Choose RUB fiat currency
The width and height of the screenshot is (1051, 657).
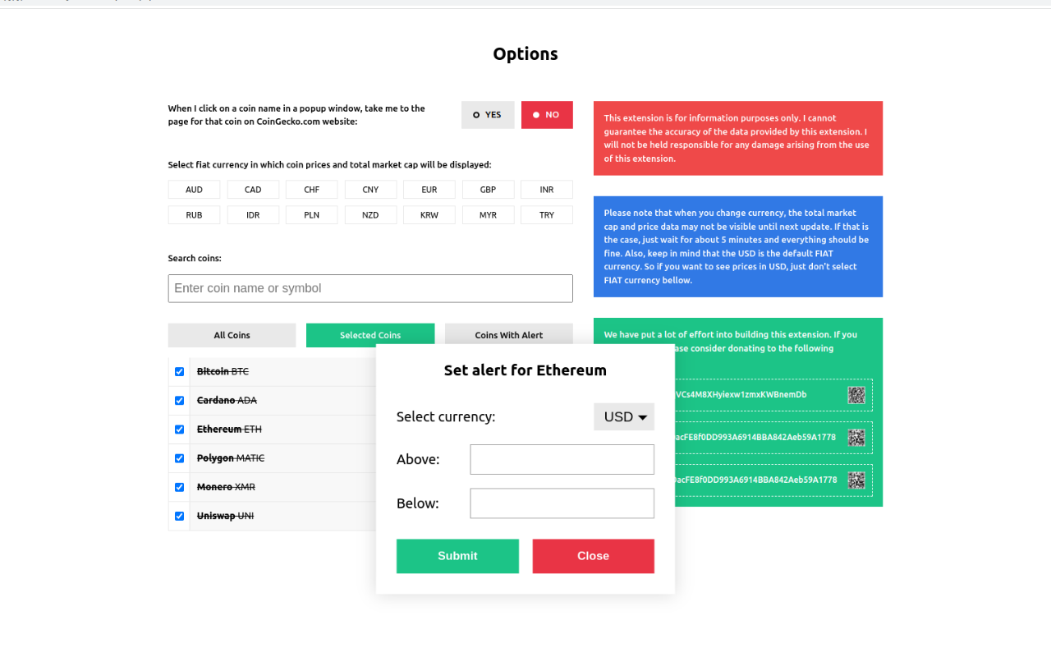tap(194, 215)
